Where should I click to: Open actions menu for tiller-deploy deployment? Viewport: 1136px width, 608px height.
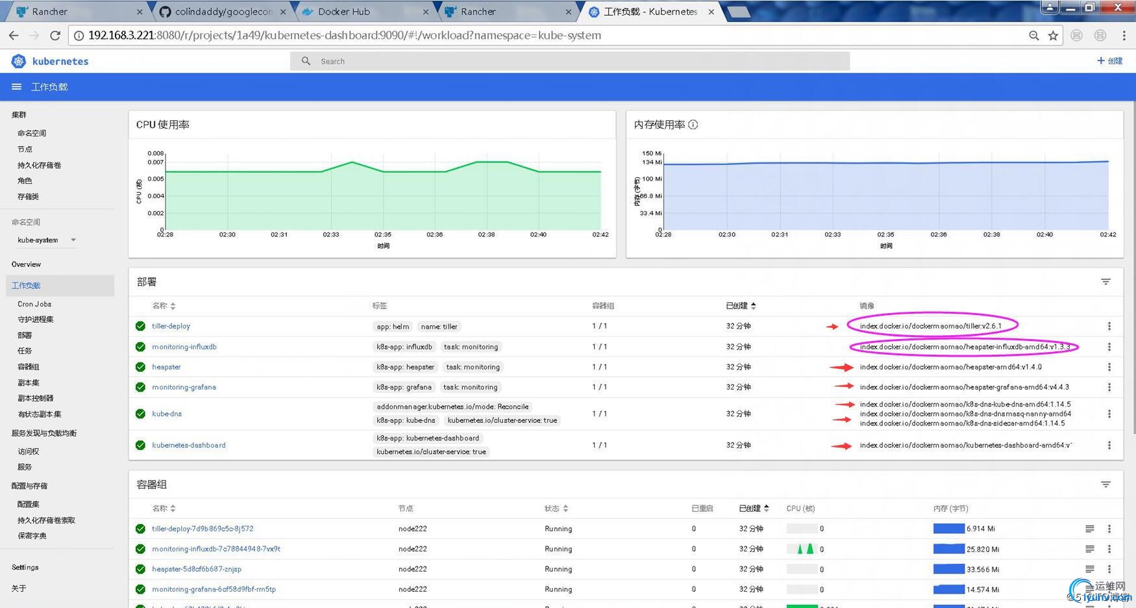[1109, 326]
